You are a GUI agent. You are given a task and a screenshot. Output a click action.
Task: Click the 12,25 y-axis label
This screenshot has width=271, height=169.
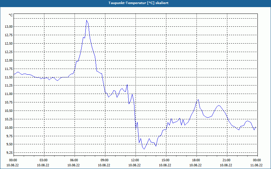click(x=9, y=52)
